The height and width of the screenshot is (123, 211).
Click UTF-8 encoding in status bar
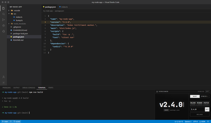point(195,122)
